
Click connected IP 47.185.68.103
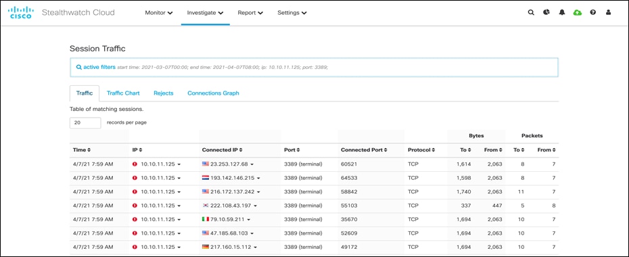[229, 233]
